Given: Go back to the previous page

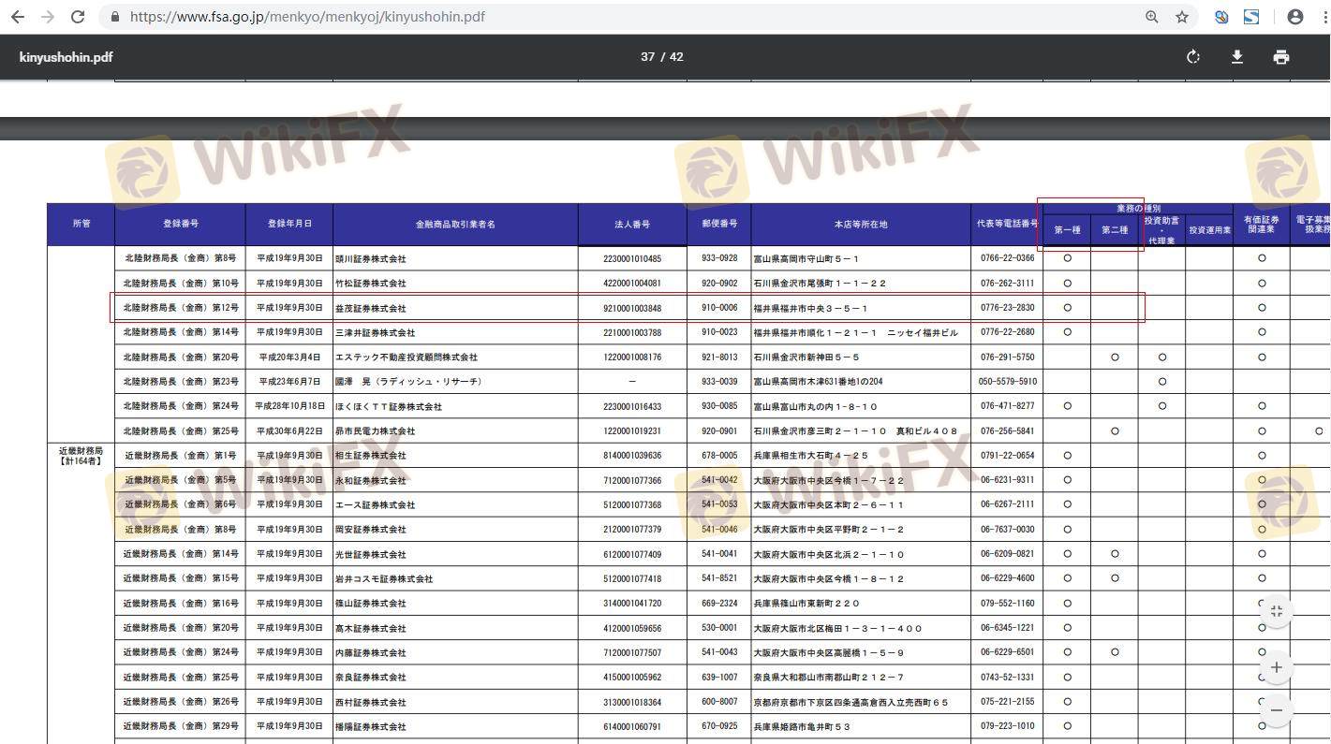Looking at the screenshot, I should tap(18, 17).
